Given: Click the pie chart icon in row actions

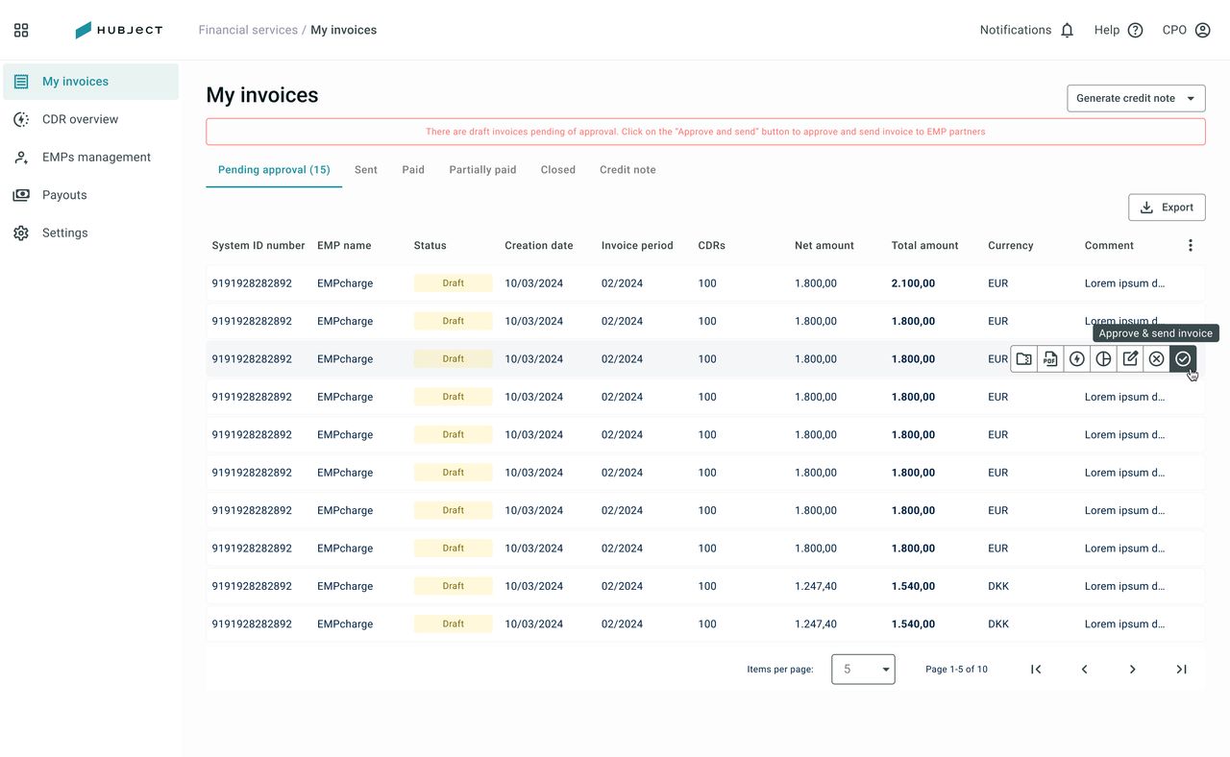Looking at the screenshot, I should [x=1104, y=359].
